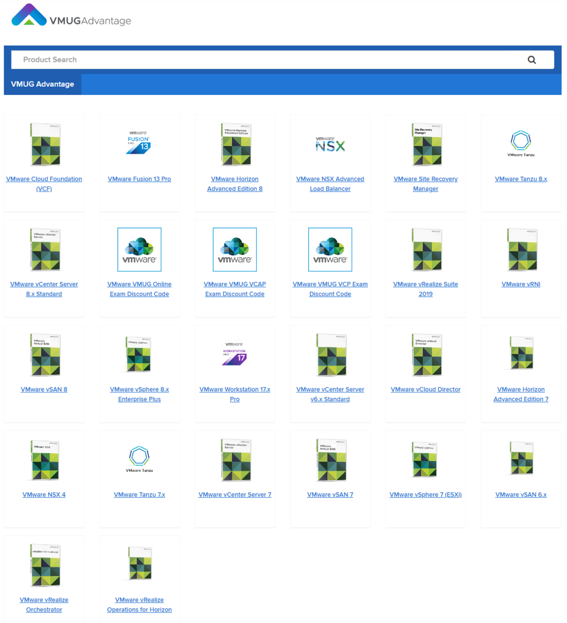
Task: Click the vCloud Director box image
Action: pyautogui.click(x=427, y=355)
